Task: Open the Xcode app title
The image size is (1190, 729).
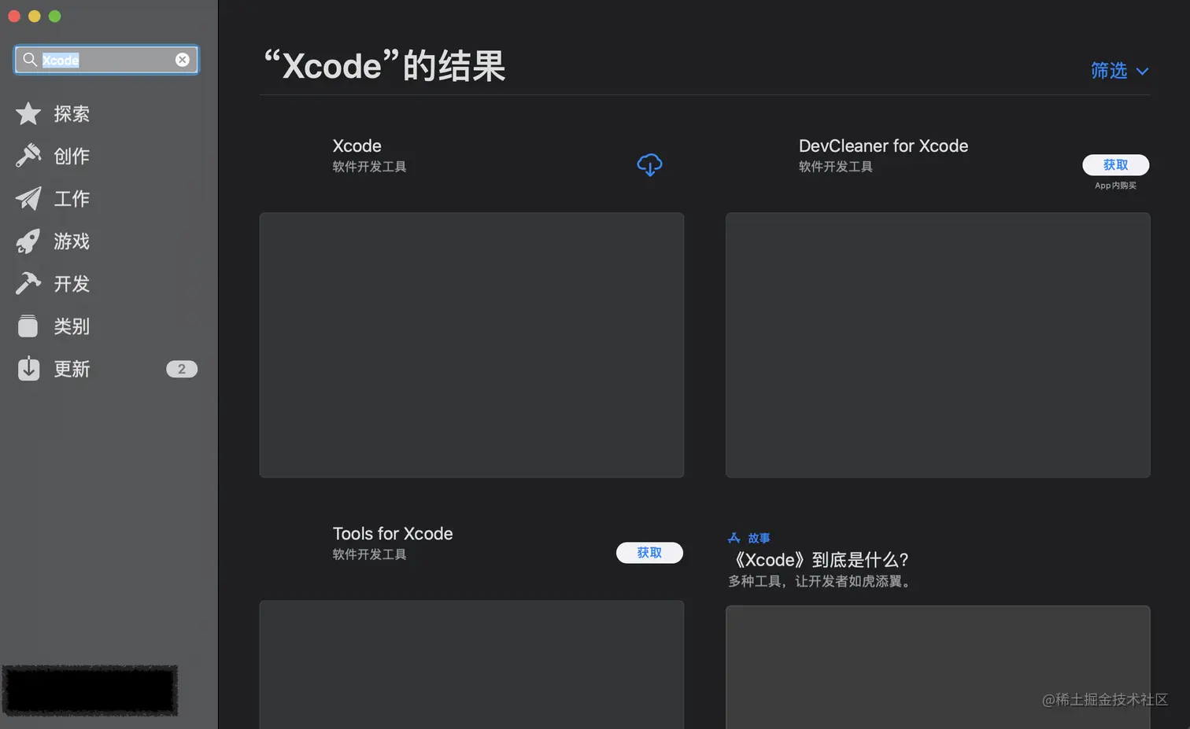Action: click(x=357, y=145)
